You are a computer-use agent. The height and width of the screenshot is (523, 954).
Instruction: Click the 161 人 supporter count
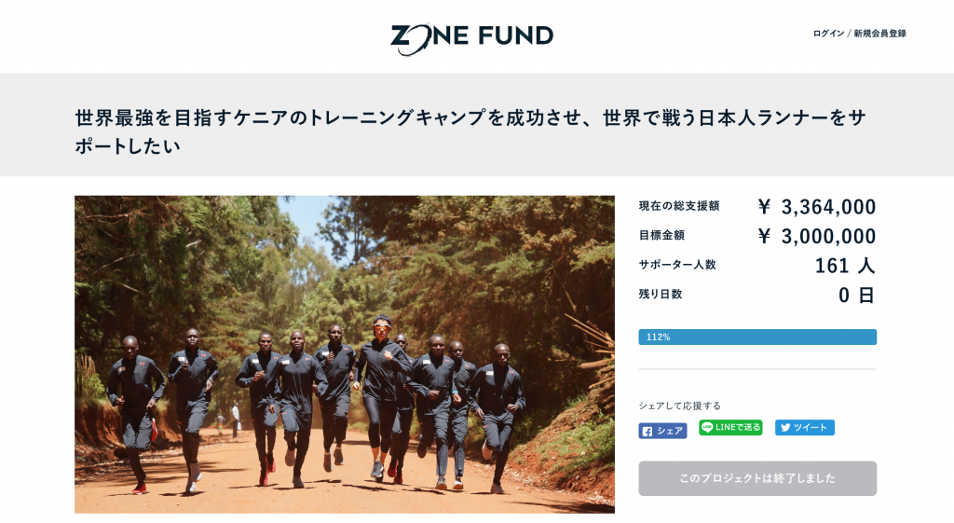844,266
